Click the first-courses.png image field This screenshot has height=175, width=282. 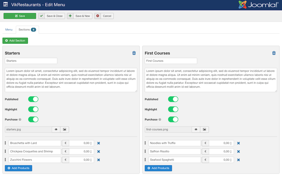[168, 129]
